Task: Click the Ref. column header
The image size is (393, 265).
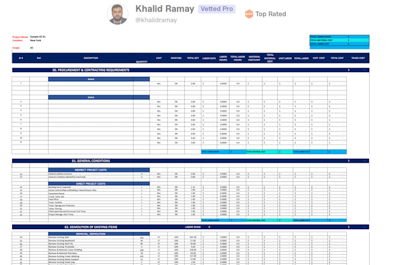Action: [39, 58]
